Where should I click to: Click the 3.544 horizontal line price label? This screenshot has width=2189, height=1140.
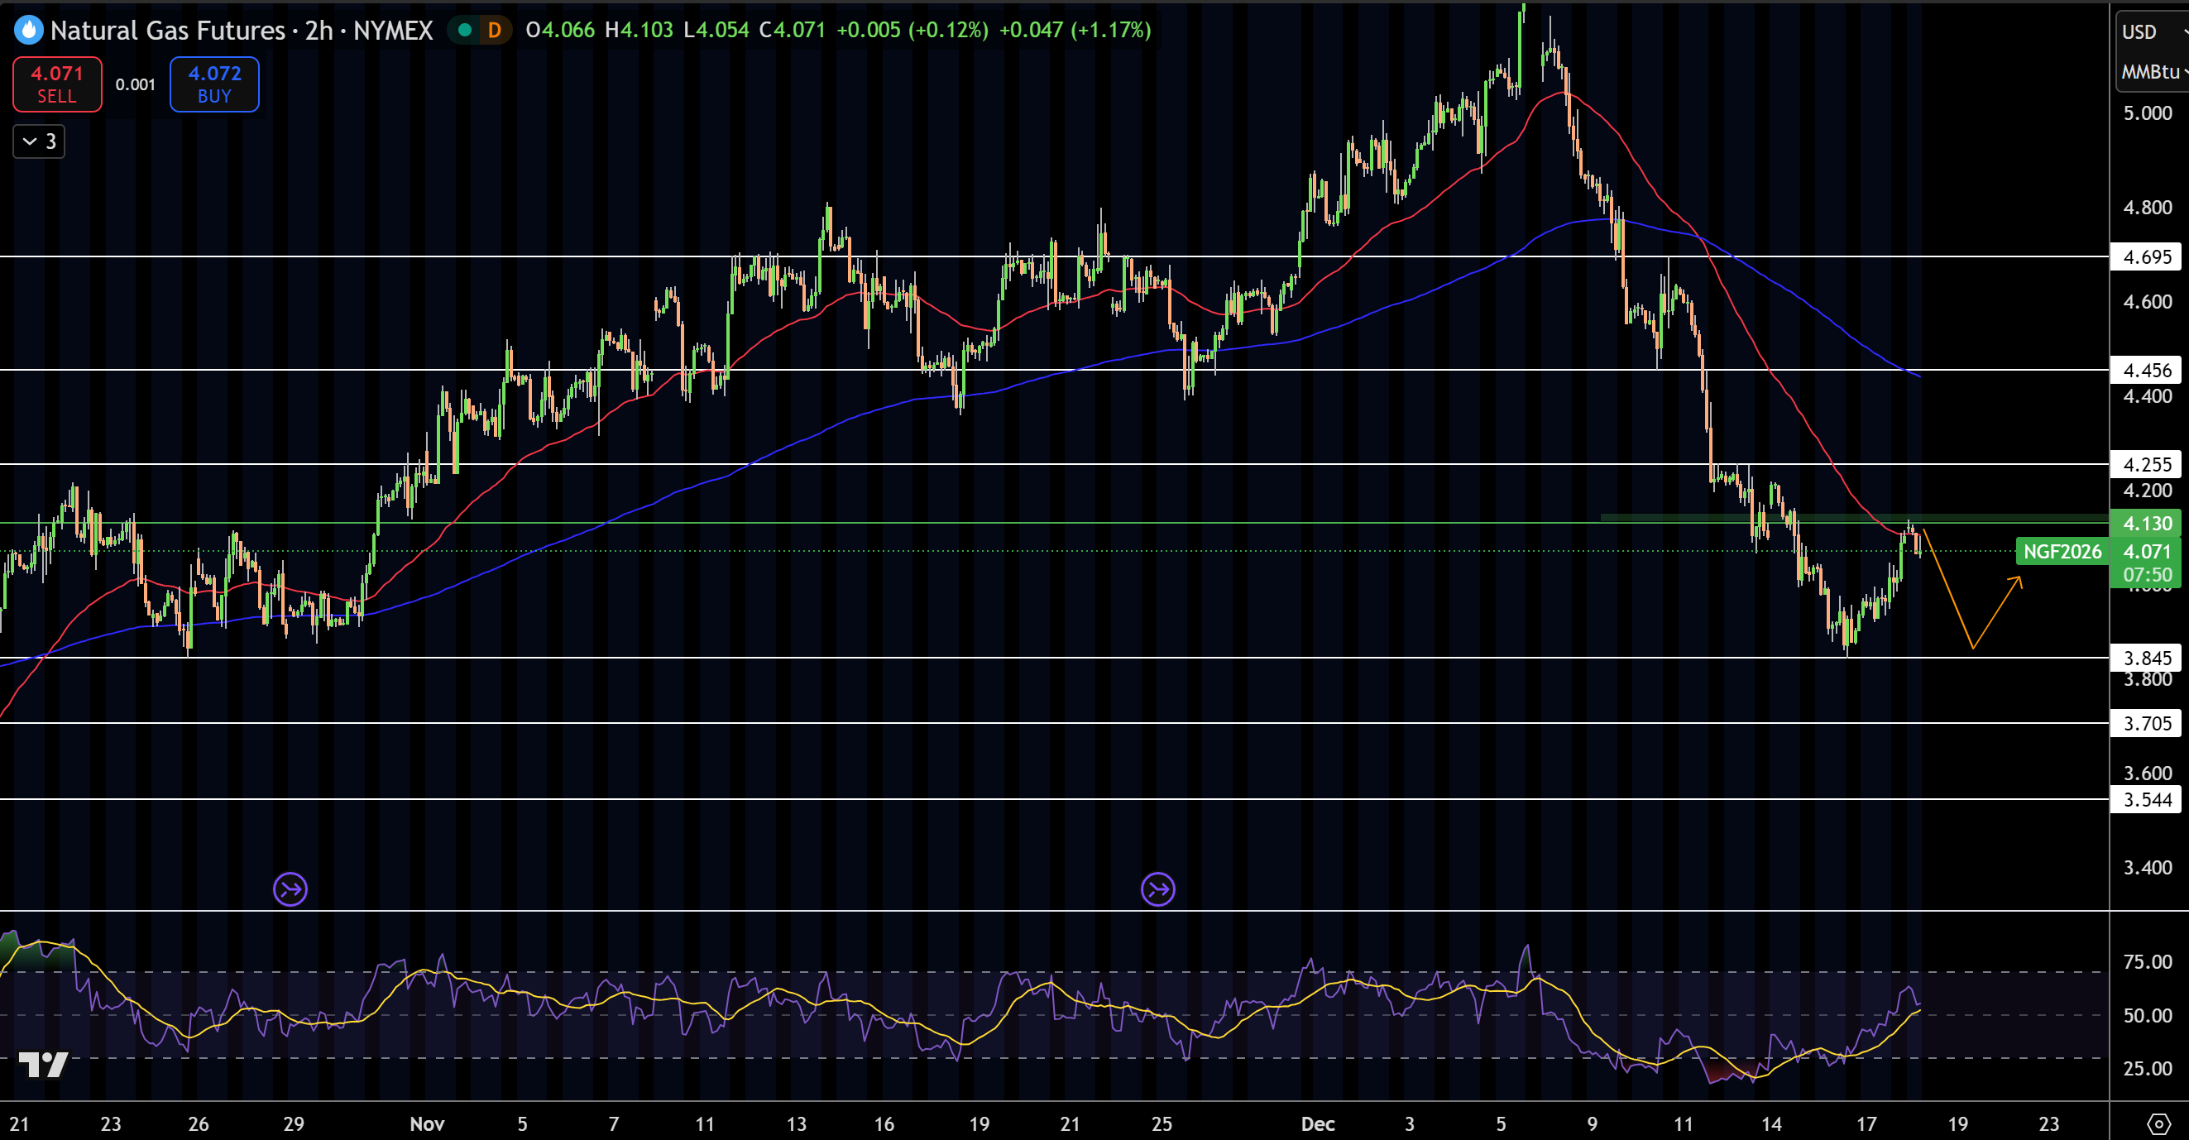(x=2146, y=799)
